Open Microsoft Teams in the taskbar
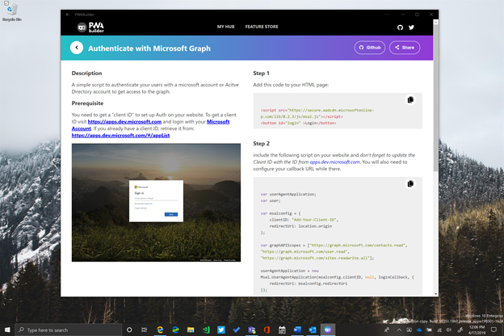 [252, 330]
